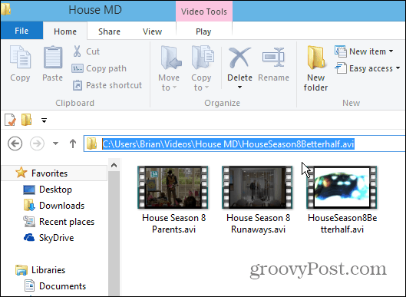
Task: Open the Customize Quick Access Toolbar dropdown
Action: point(44,120)
